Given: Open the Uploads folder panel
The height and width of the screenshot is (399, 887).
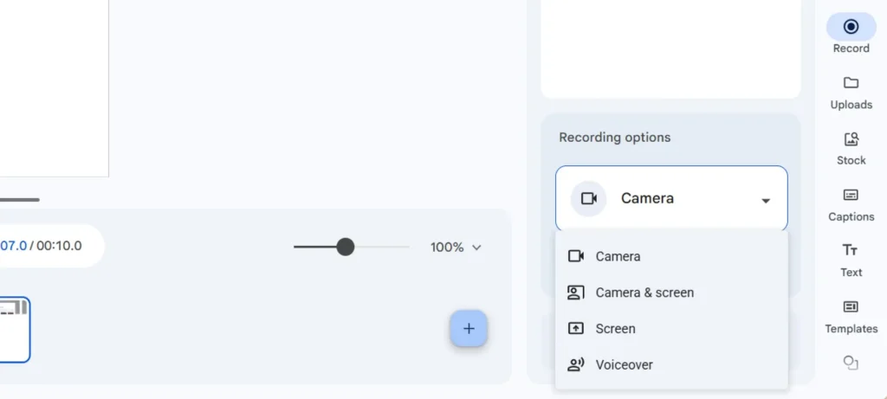Looking at the screenshot, I should [x=851, y=91].
